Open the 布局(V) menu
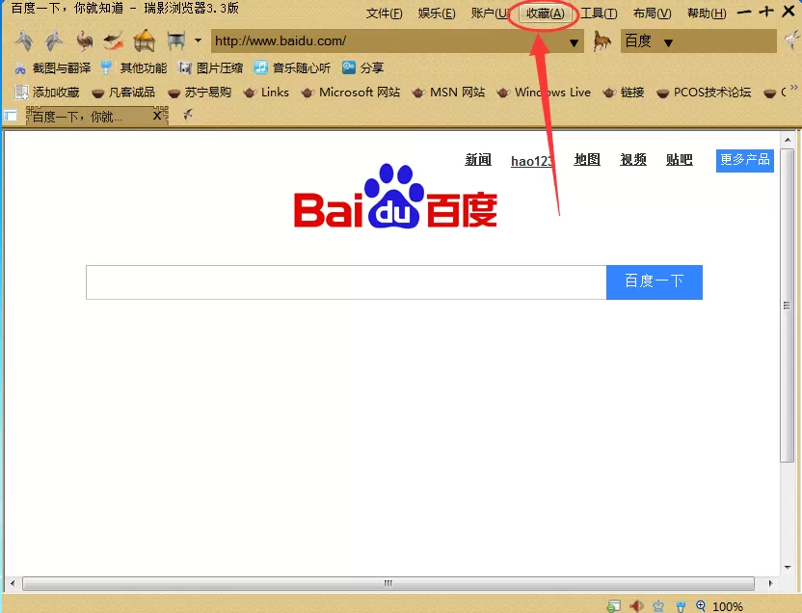This screenshot has height=613, width=802. [653, 13]
